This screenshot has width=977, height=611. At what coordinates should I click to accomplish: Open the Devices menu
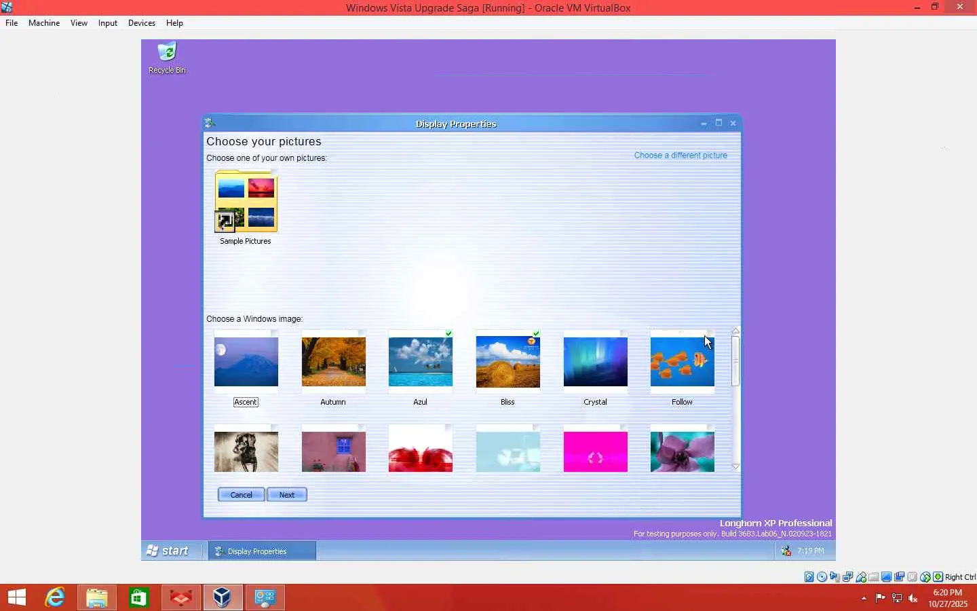[142, 23]
